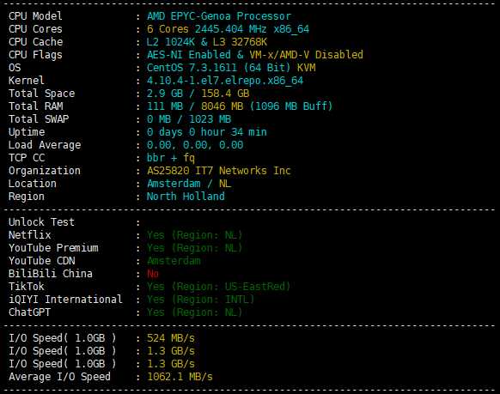Select the bbr + fq TCP CC value
The image size is (500, 394).
coord(171,158)
